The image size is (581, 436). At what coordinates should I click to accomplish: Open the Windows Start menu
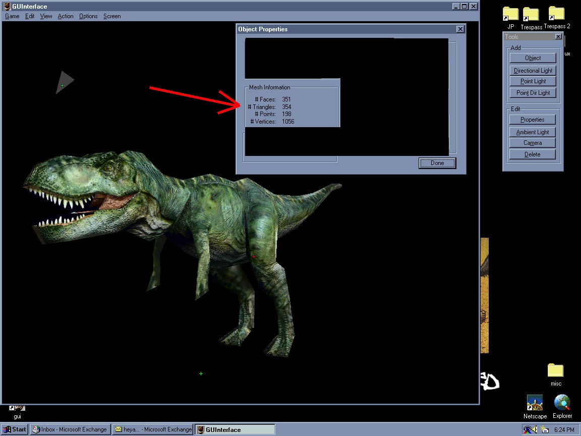(x=15, y=430)
